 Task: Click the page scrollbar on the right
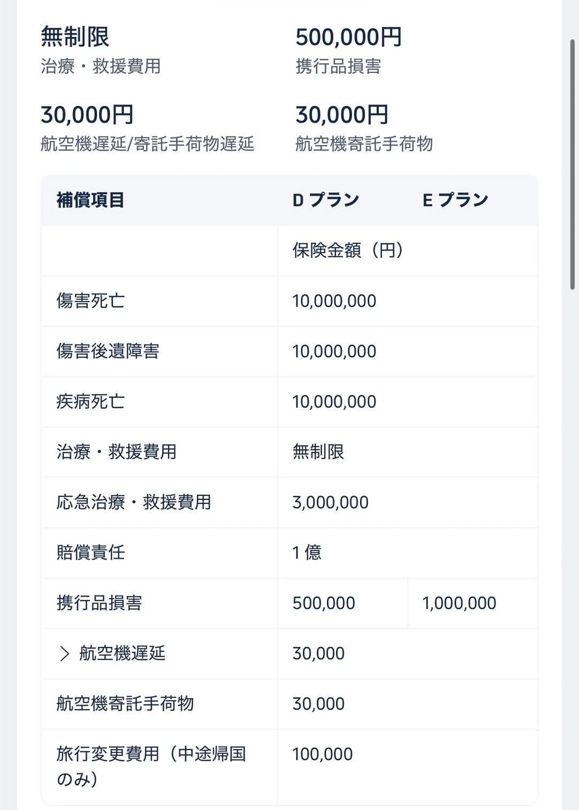(573, 164)
